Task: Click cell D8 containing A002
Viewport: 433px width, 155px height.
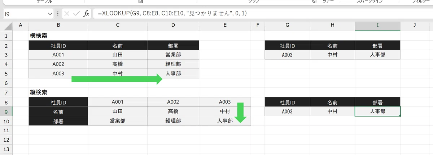Action: 173,102
